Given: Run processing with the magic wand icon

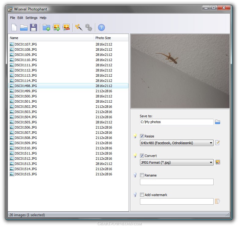Looking at the screenshot, I should pos(79,27).
